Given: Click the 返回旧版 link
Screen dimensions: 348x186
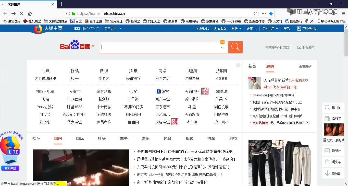Looking at the screenshot, I should 220,28.
